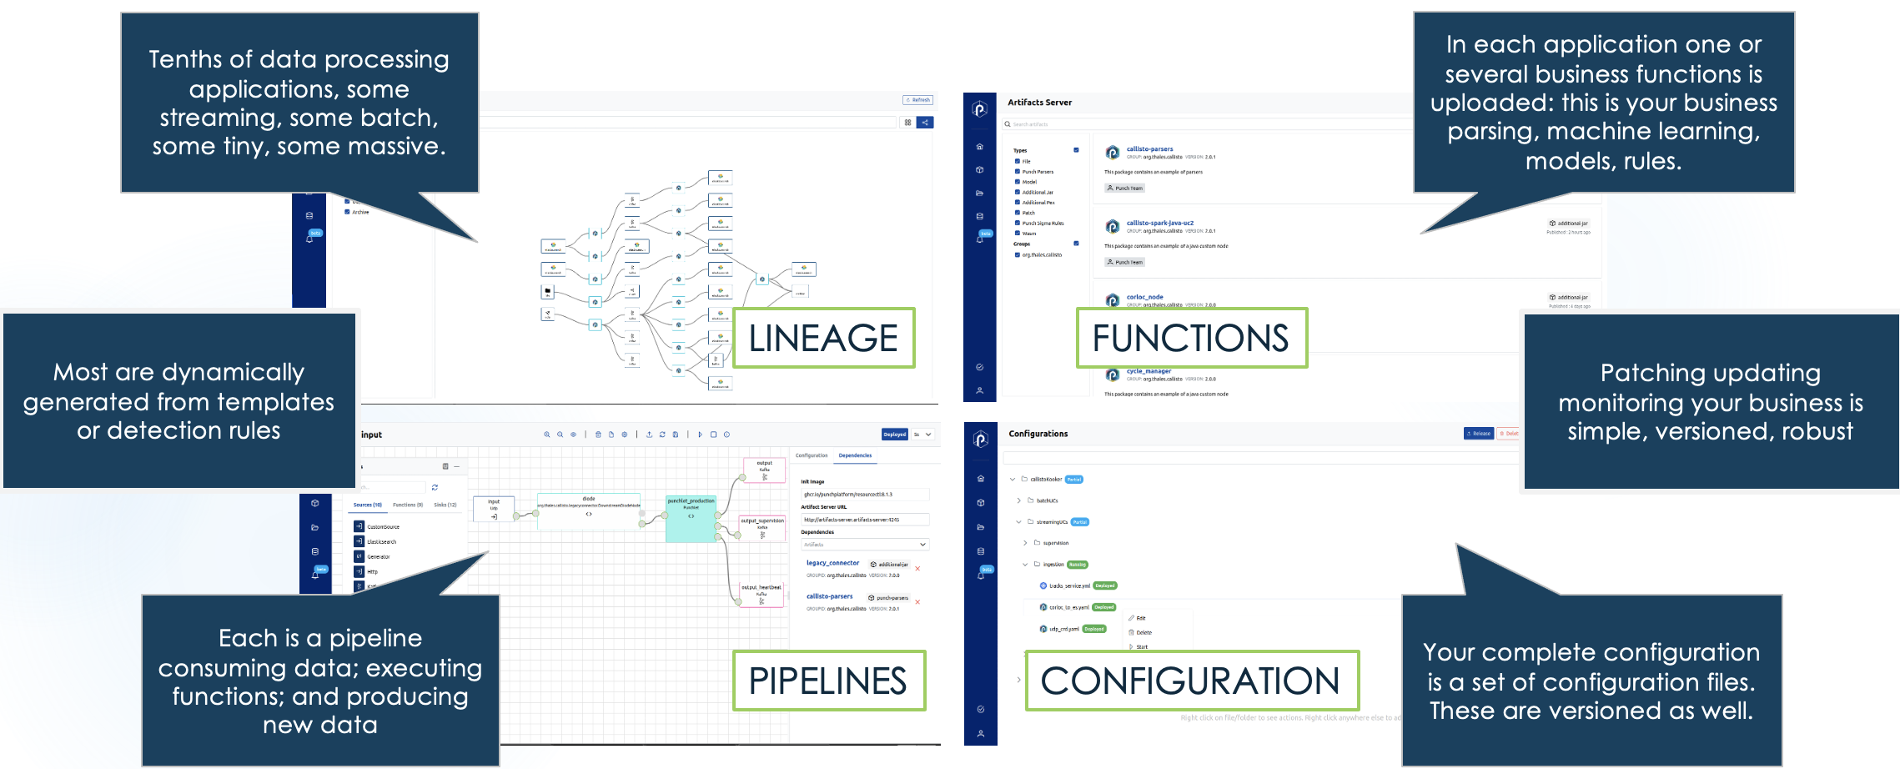Toggle select-all checkbox beside Types heading
Viewport: 1900px width, 769px height.
[1076, 150]
